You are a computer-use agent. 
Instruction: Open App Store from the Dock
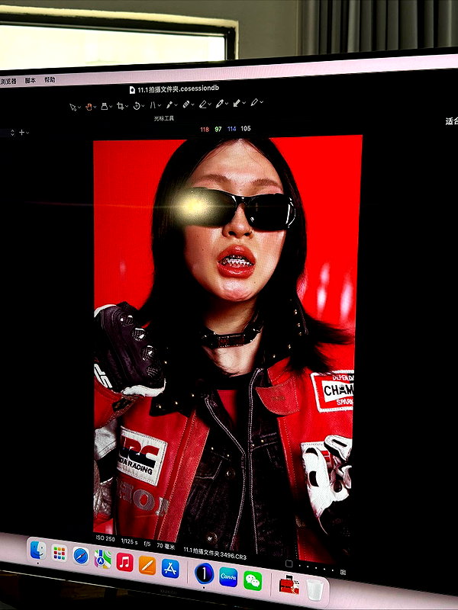click(x=170, y=569)
